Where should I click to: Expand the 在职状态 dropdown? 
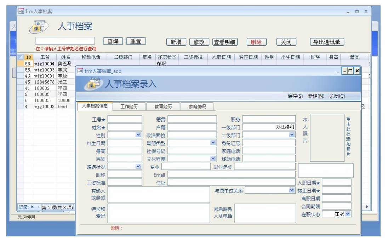click(348, 214)
